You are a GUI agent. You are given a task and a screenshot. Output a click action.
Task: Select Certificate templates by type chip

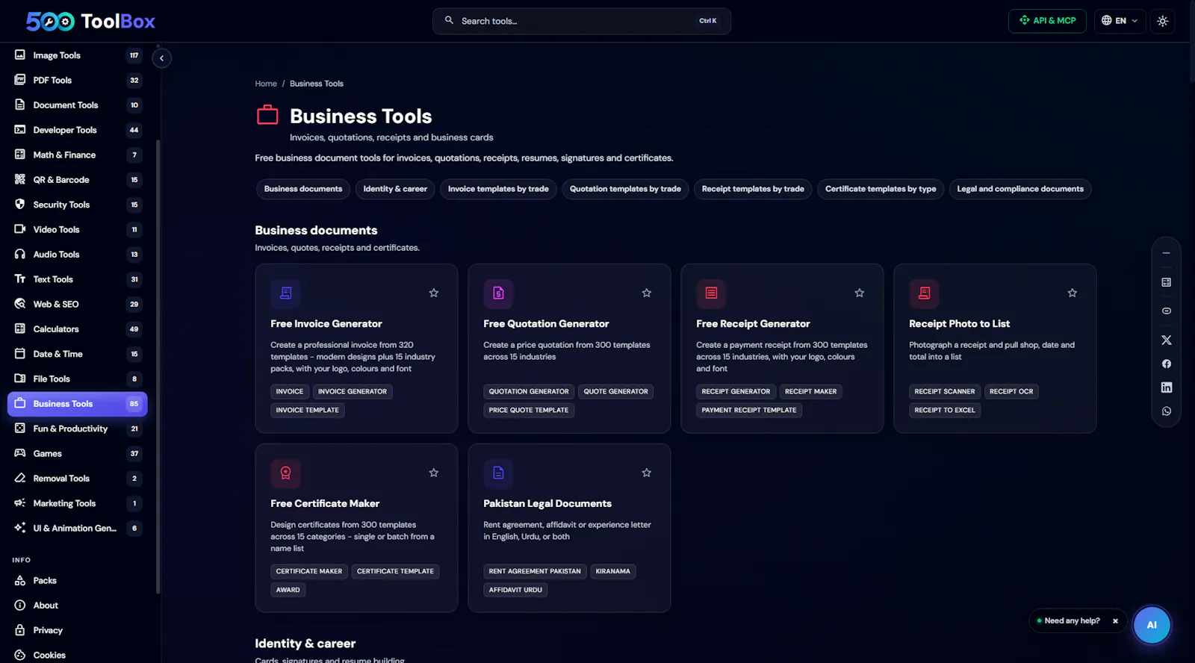pyautogui.click(x=881, y=189)
